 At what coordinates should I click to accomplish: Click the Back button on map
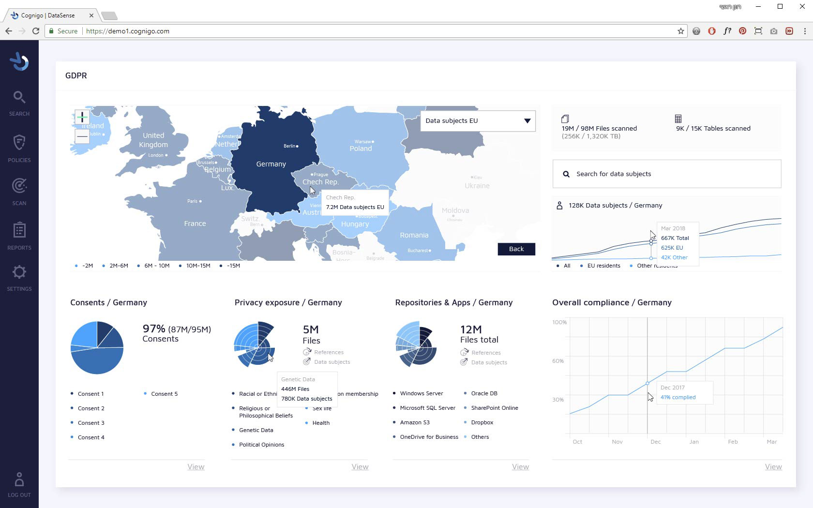[516, 249]
